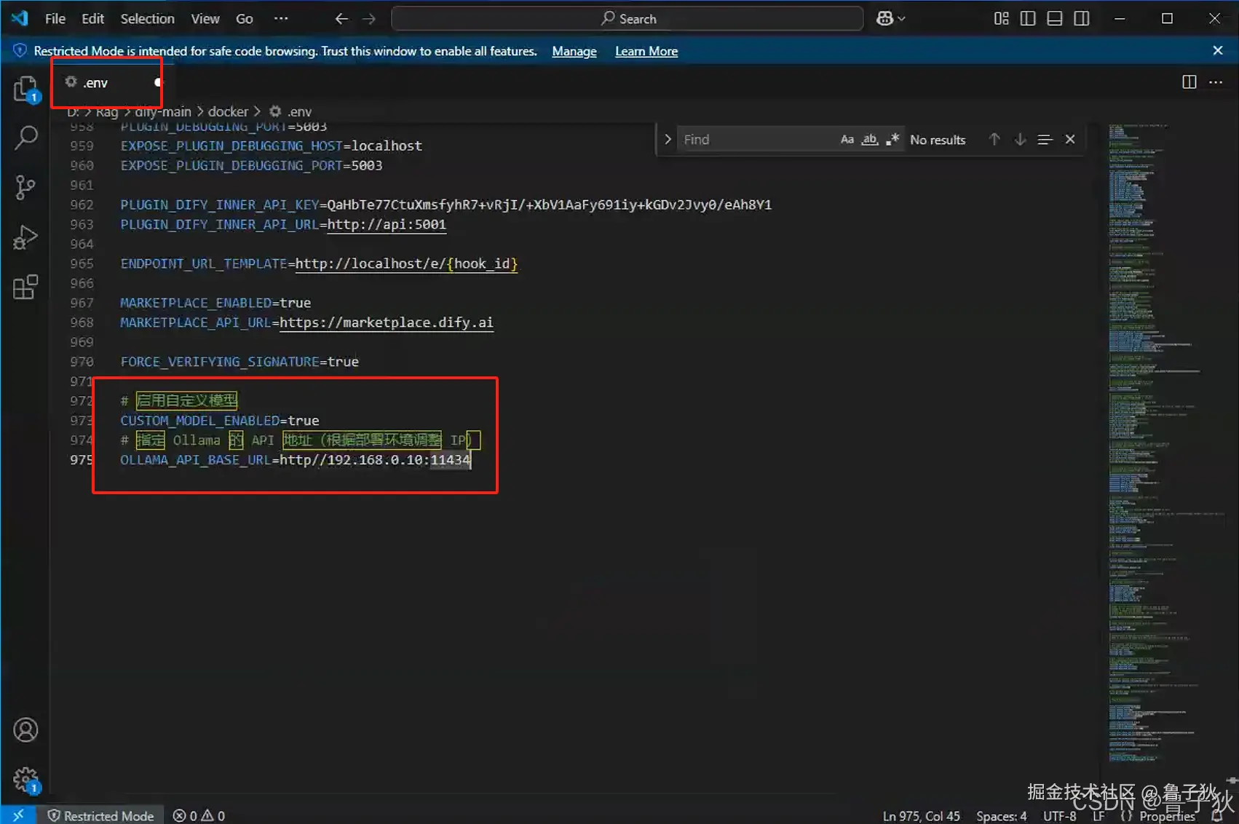Toggle Match Whole Word in the Find widget
Screen dimensions: 1239x824
[870, 139]
